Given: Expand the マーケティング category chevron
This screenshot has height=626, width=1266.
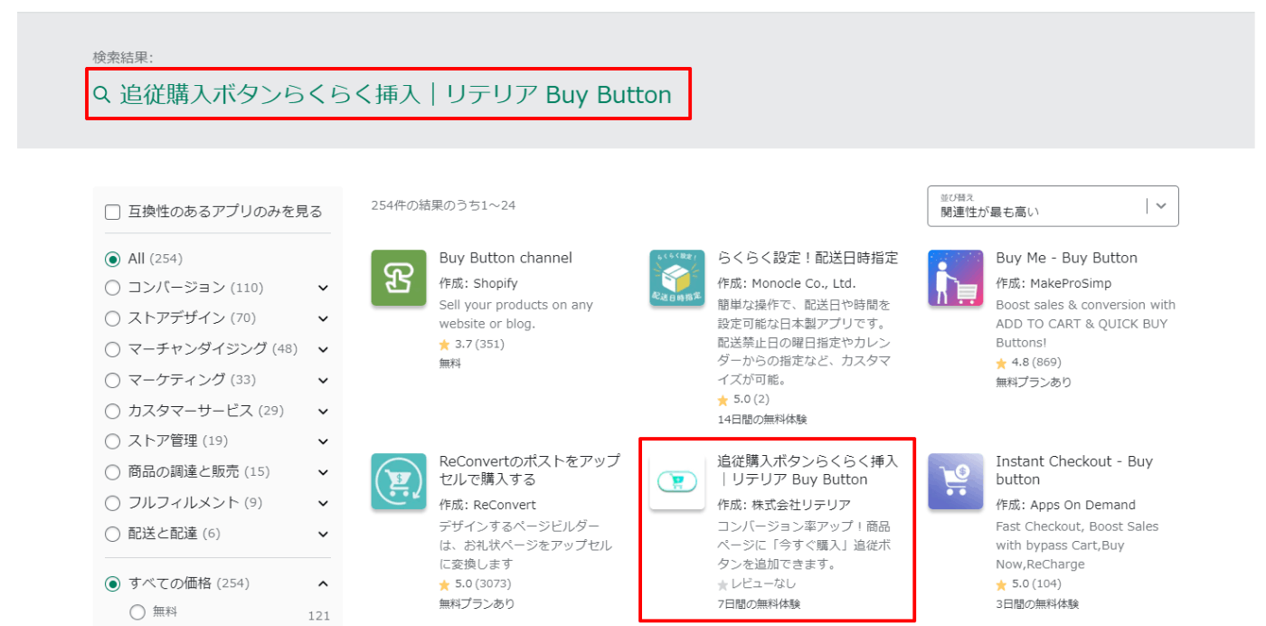Looking at the screenshot, I should coord(323,381).
